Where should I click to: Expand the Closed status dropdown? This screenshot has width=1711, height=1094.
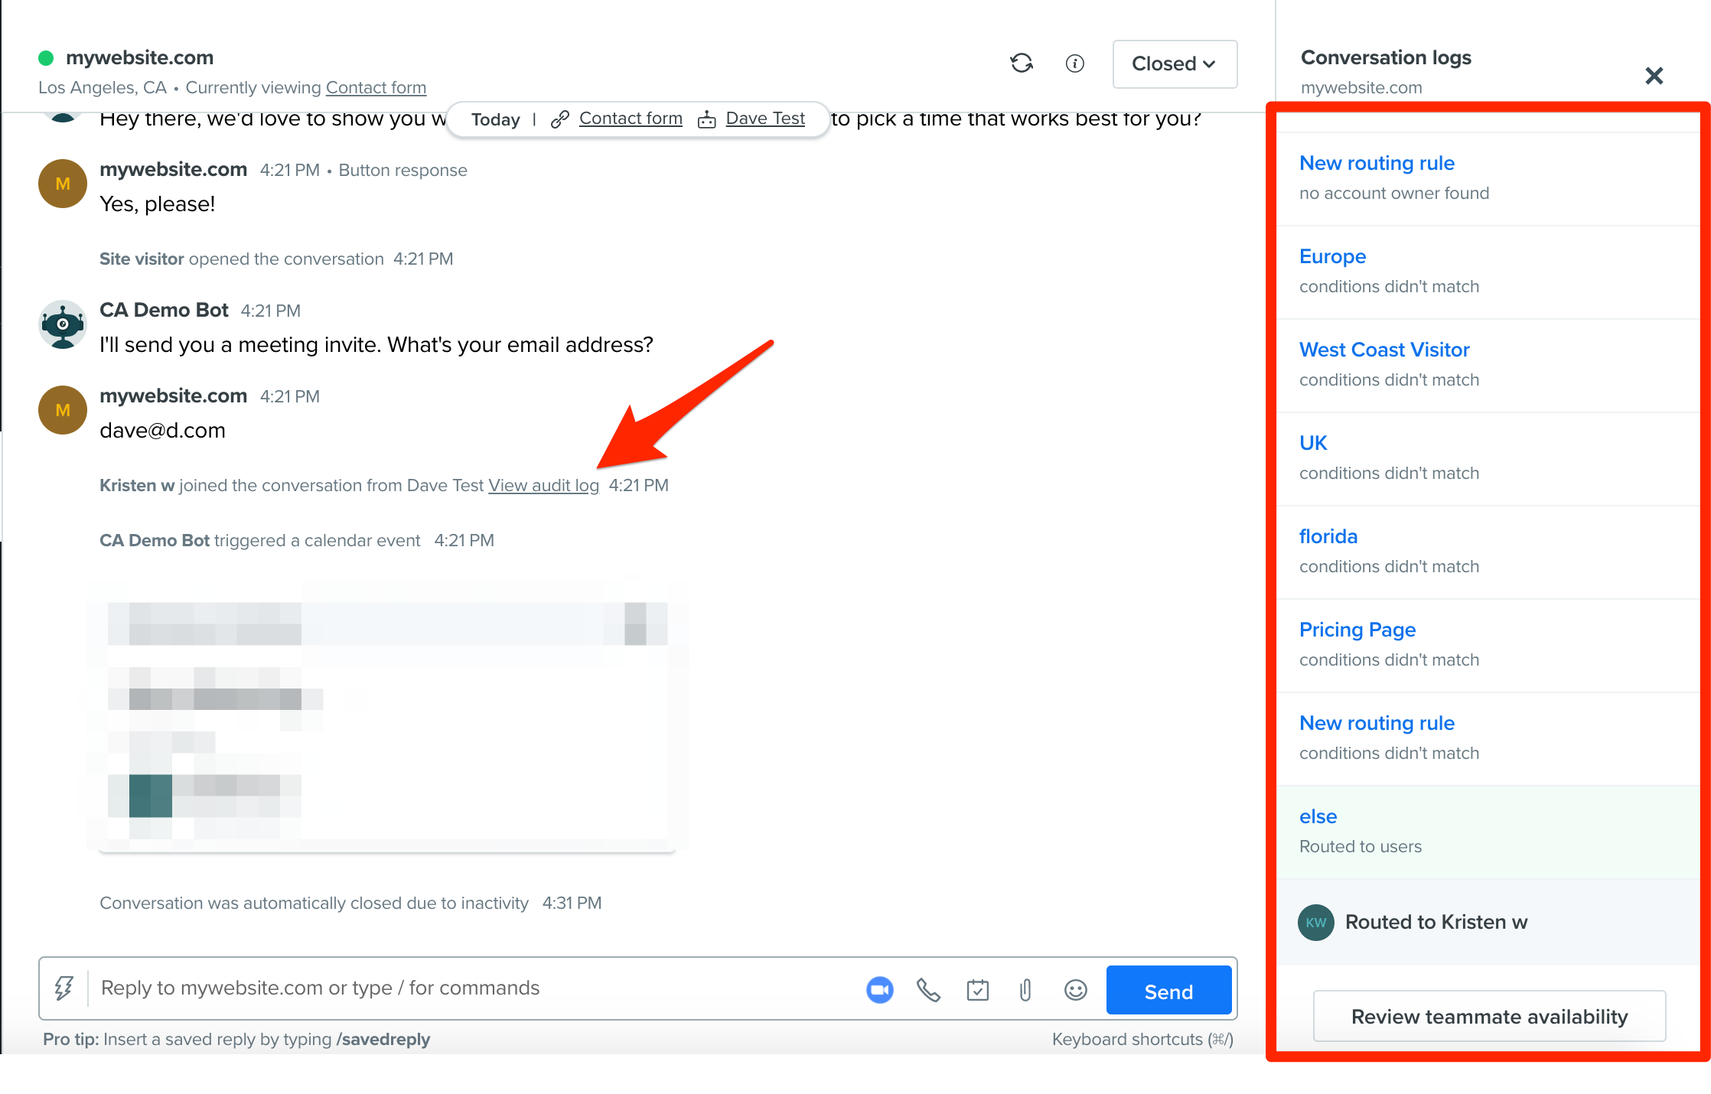click(1175, 63)
